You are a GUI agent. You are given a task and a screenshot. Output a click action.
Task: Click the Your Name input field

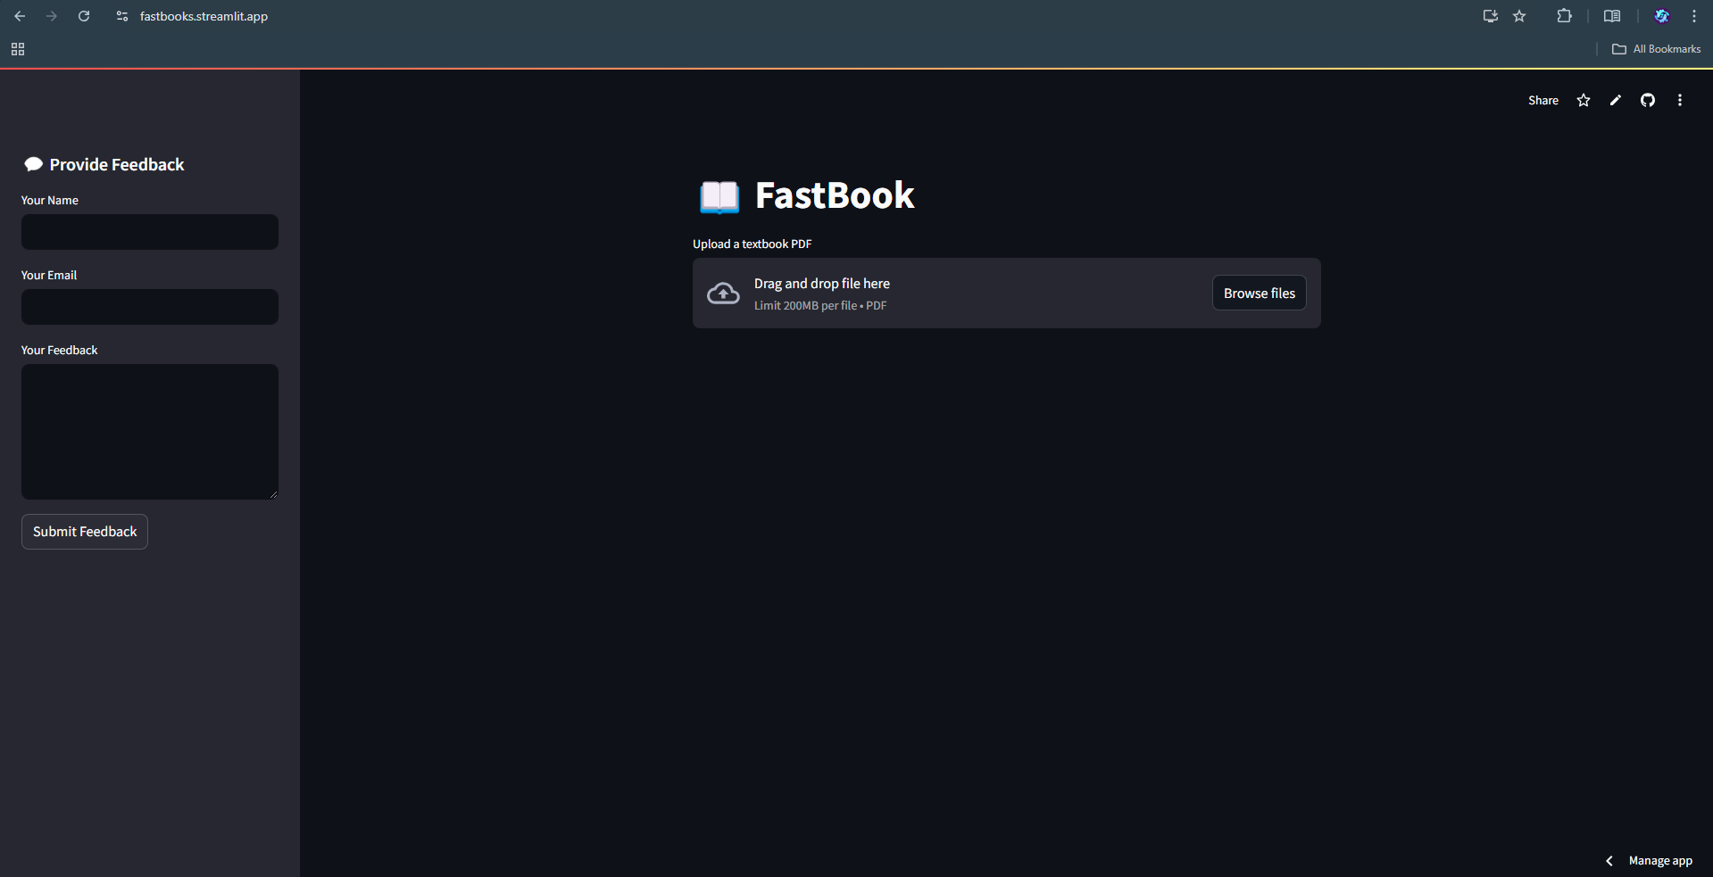(x=150, y=232)
